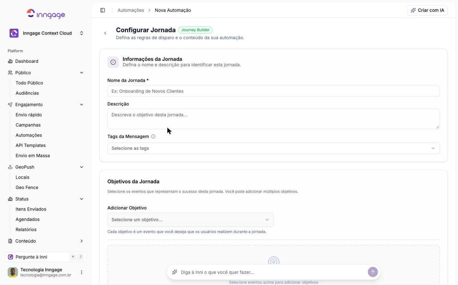
Task: Open Itens Enviados
Action: point(31,209)
